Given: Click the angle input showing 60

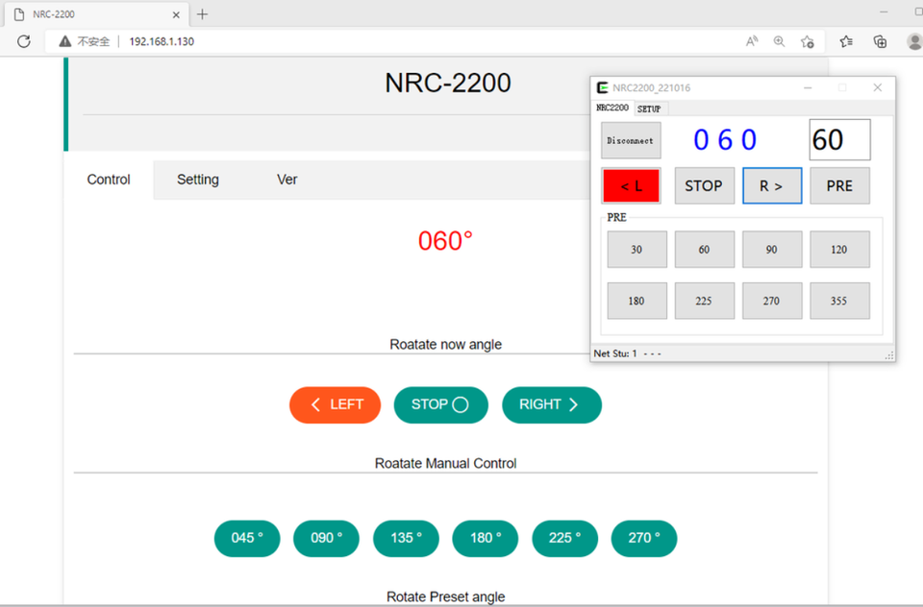Looking at the screenshot, I should 838,139.
